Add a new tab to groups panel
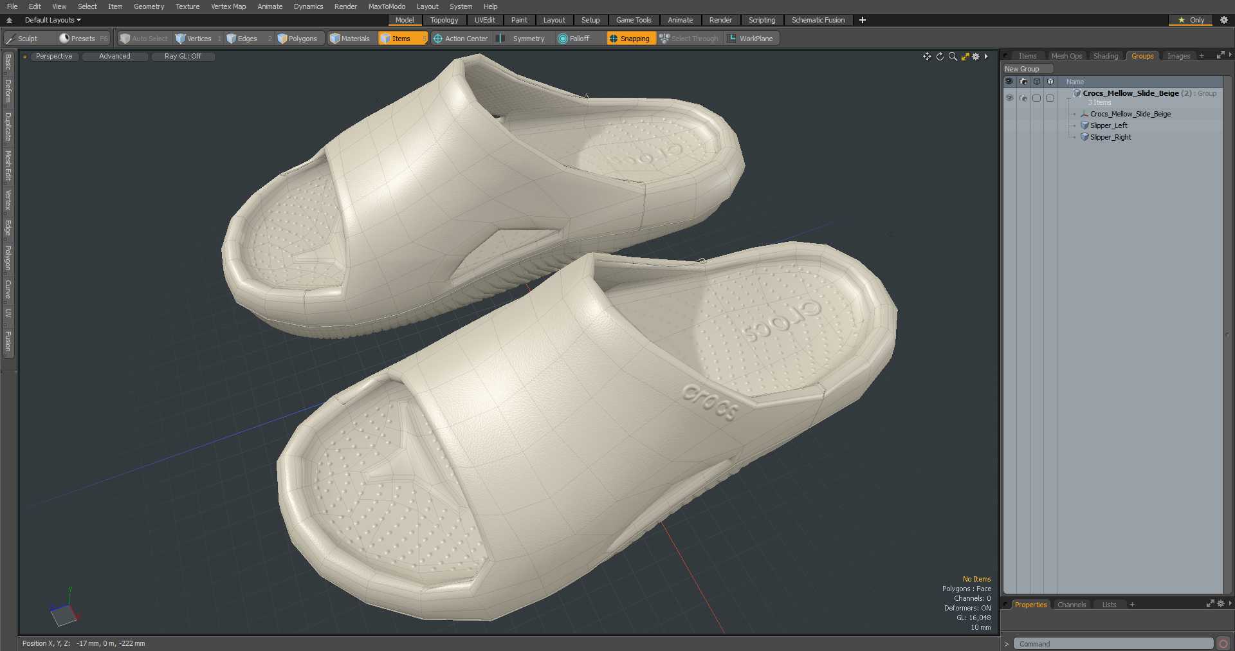 pyautogui.click(x=1202, y=56)
